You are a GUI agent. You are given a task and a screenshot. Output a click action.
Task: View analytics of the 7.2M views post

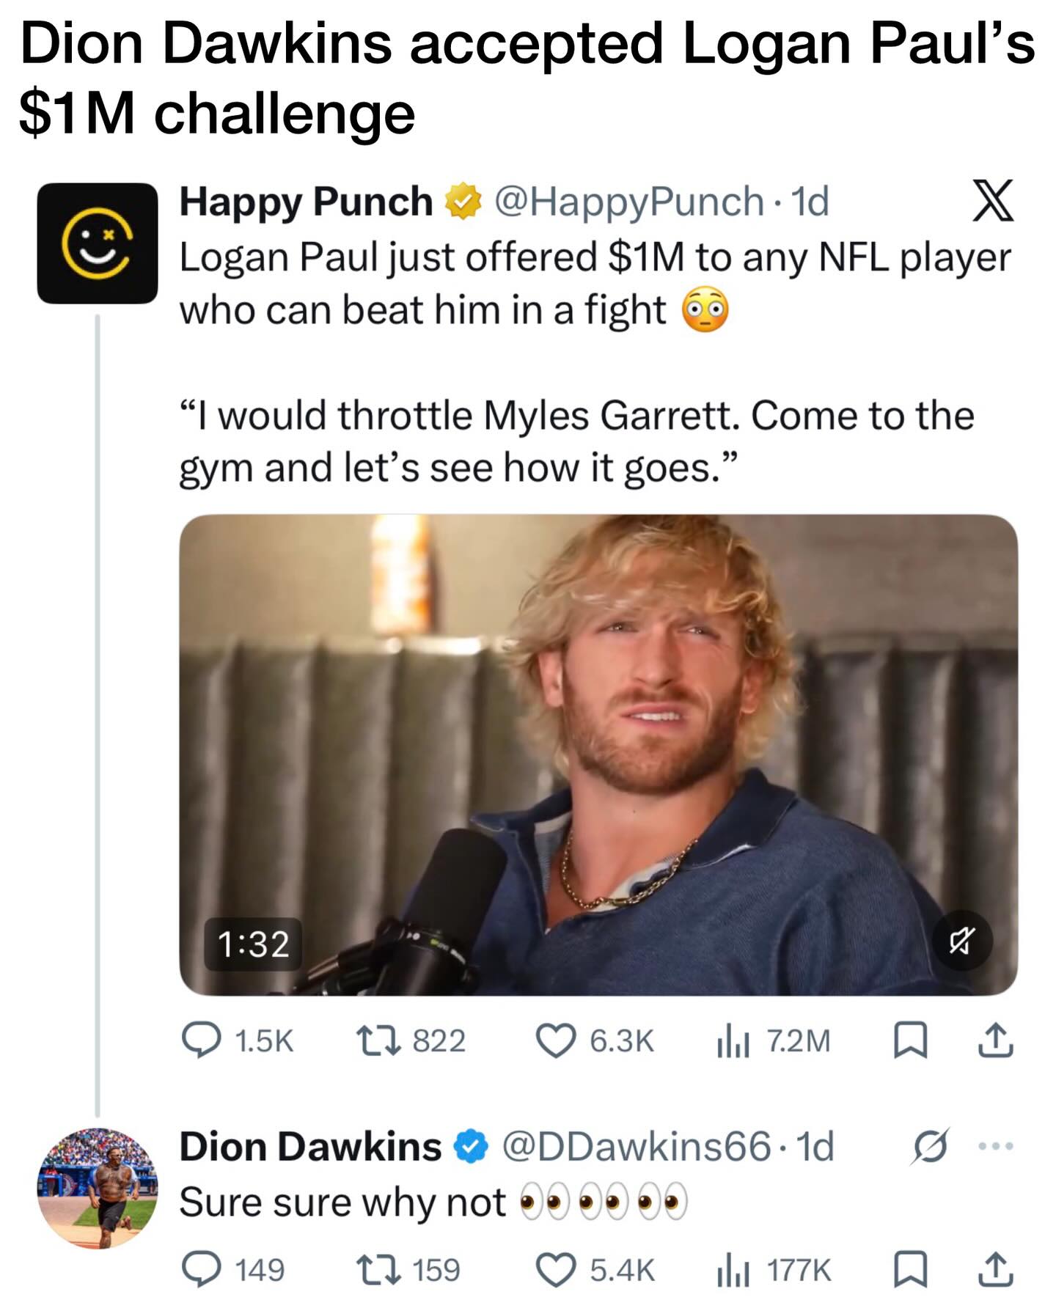pos(733,1041)
